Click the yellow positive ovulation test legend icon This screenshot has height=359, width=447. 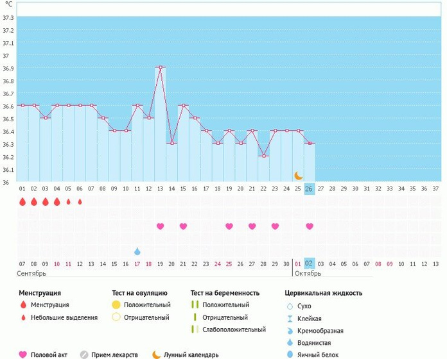tap(116, 305)
